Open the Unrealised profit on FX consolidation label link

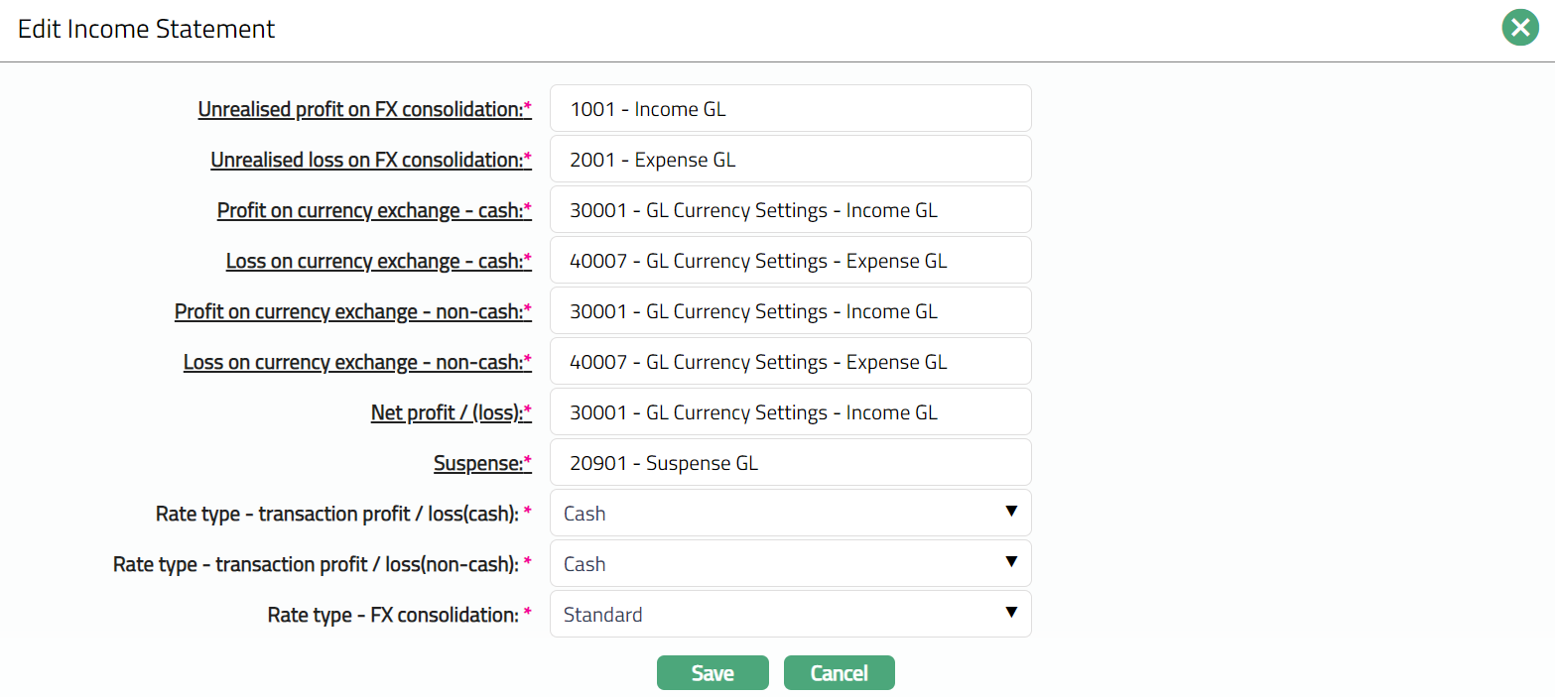[360, 109]
